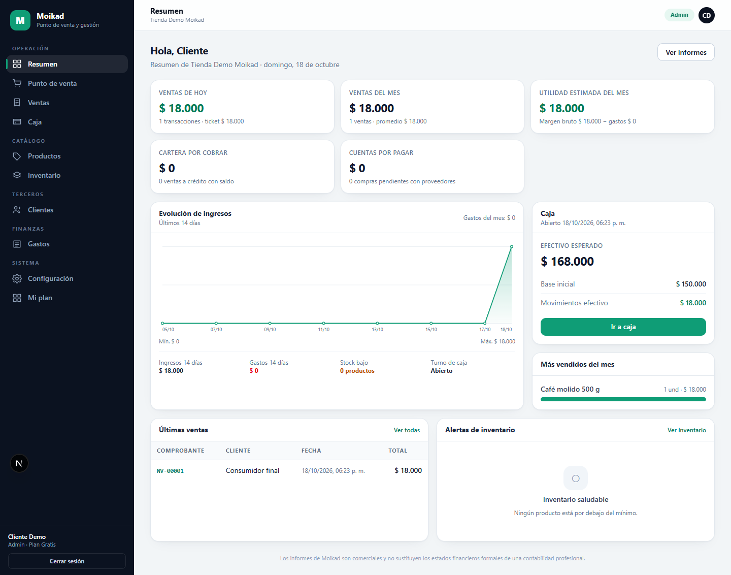
Task: Open the Ver todas link
Action: point(407,430)
